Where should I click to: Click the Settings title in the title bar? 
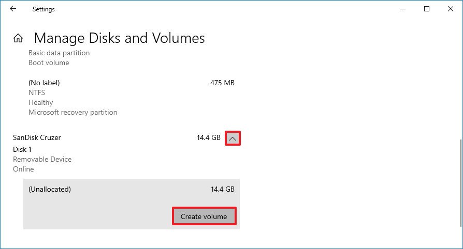(x=44, y=9)
